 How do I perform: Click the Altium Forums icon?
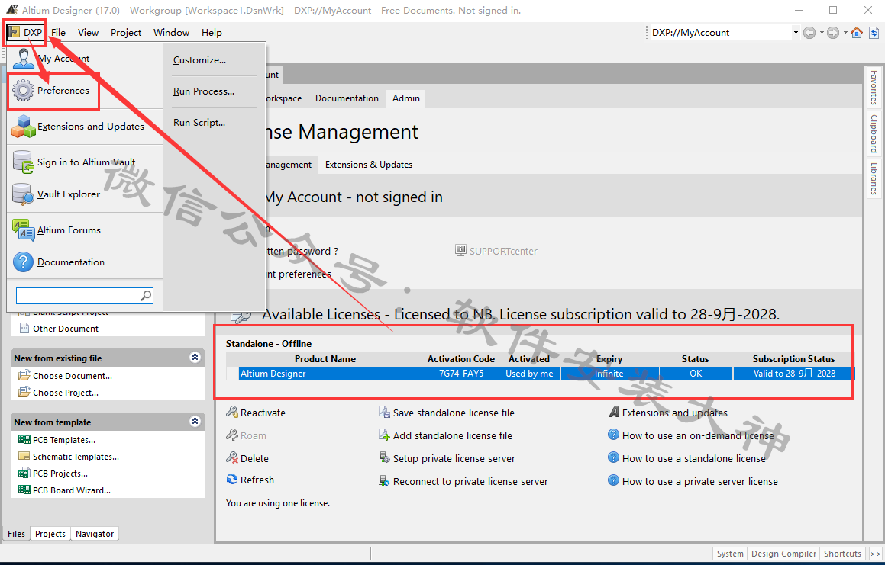coord(23,230)
